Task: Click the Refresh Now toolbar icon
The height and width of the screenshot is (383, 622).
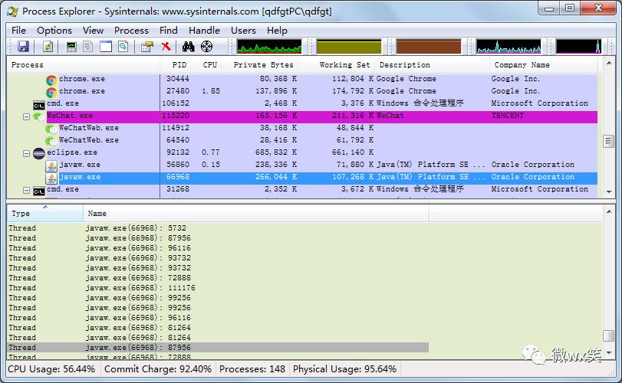Action: tap(48, 46)
